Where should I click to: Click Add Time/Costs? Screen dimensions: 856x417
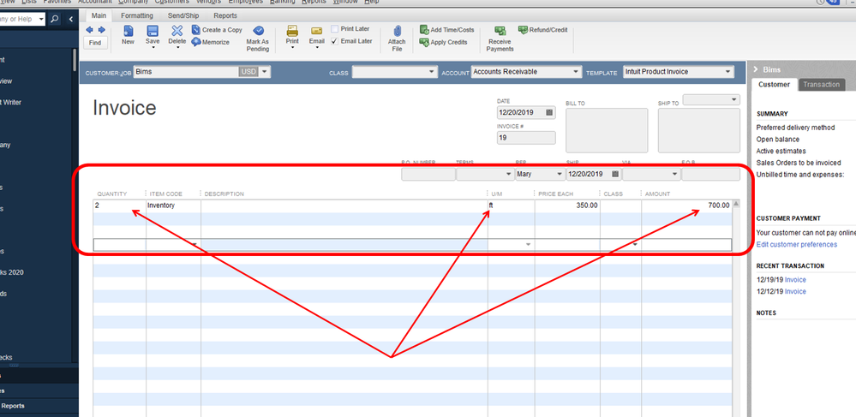click(x=447, y=30)
